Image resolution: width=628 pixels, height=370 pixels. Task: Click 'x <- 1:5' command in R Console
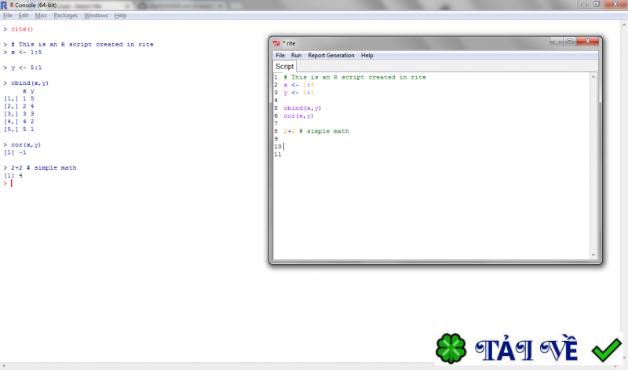(26, 52)
